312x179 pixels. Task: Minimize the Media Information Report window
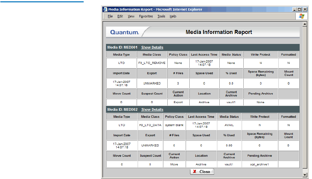pos(294,9)
